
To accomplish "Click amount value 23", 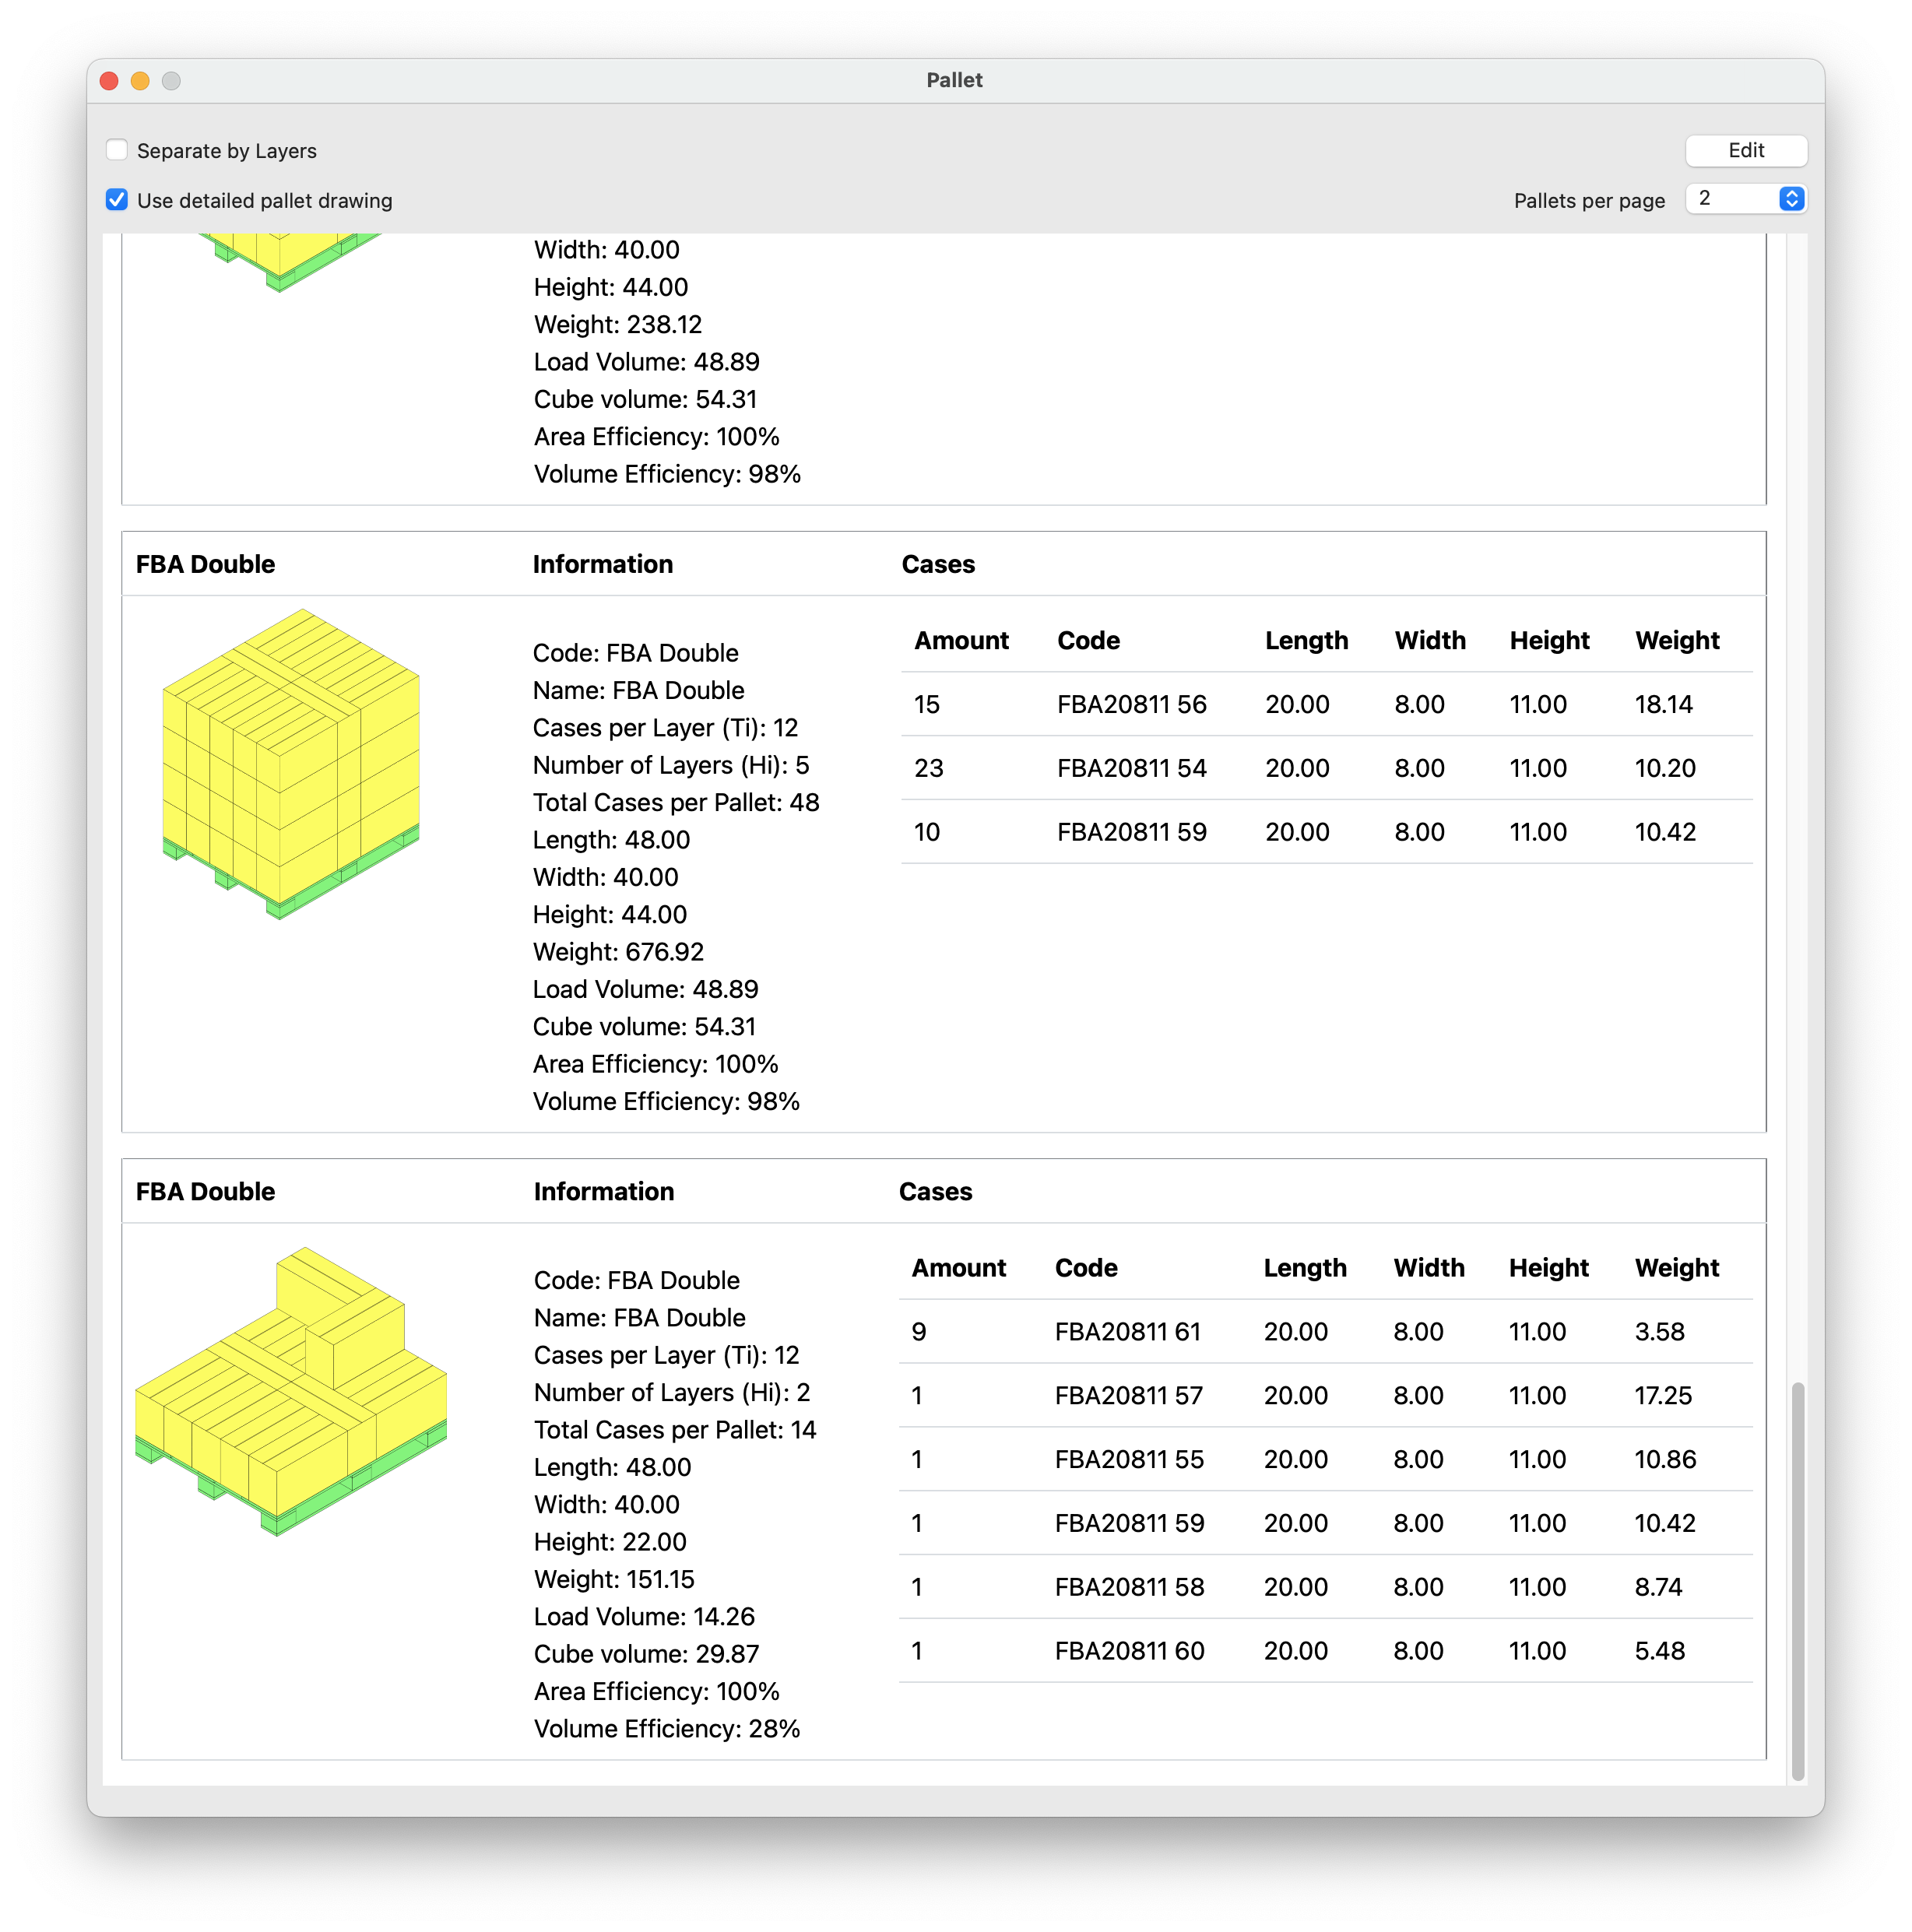I will (928, 768).
